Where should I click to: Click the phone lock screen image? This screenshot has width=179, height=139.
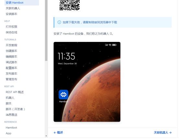[87, 82]
